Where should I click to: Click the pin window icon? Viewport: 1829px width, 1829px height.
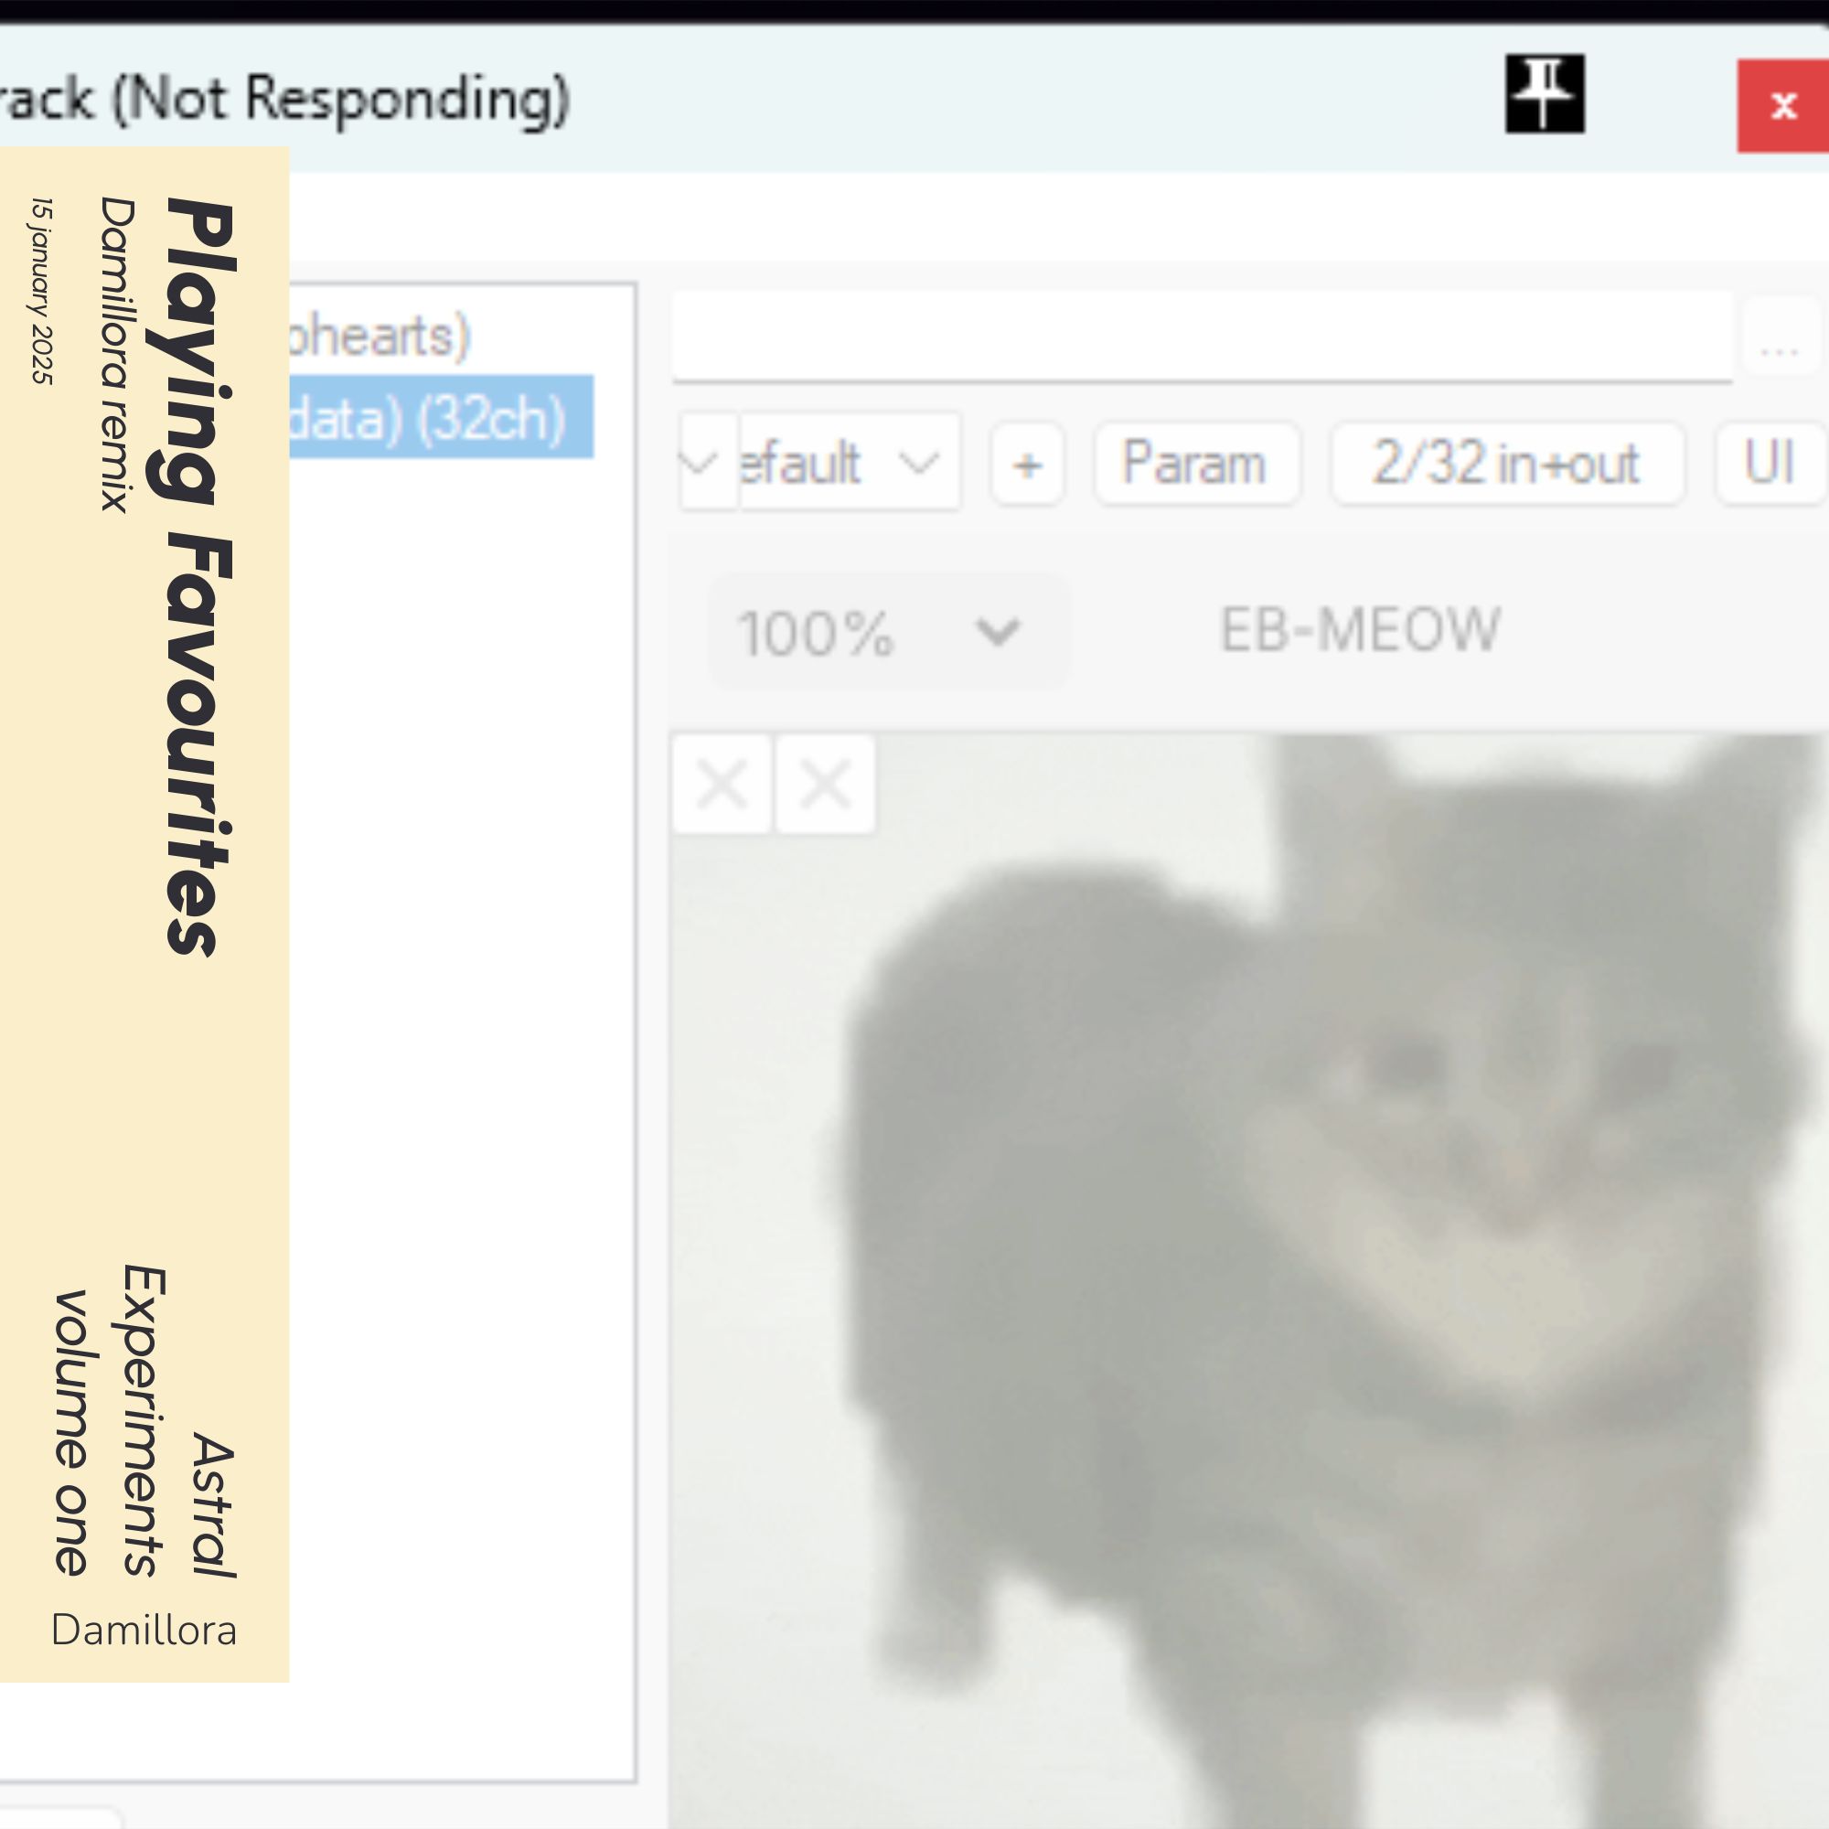point(1544,93)
